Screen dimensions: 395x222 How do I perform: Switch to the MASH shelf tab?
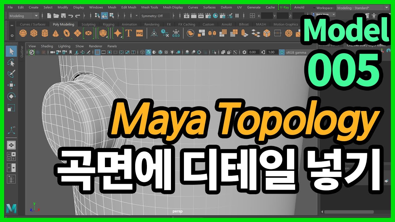(261, 24)
